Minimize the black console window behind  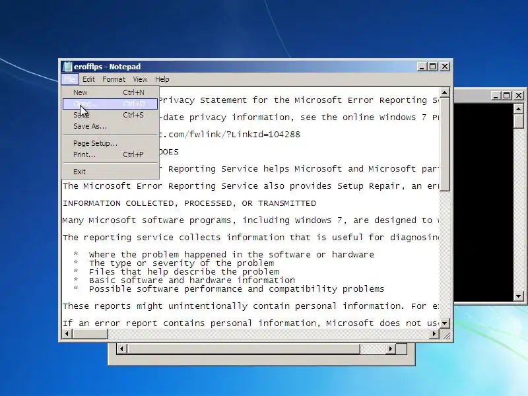pos(496,96)
